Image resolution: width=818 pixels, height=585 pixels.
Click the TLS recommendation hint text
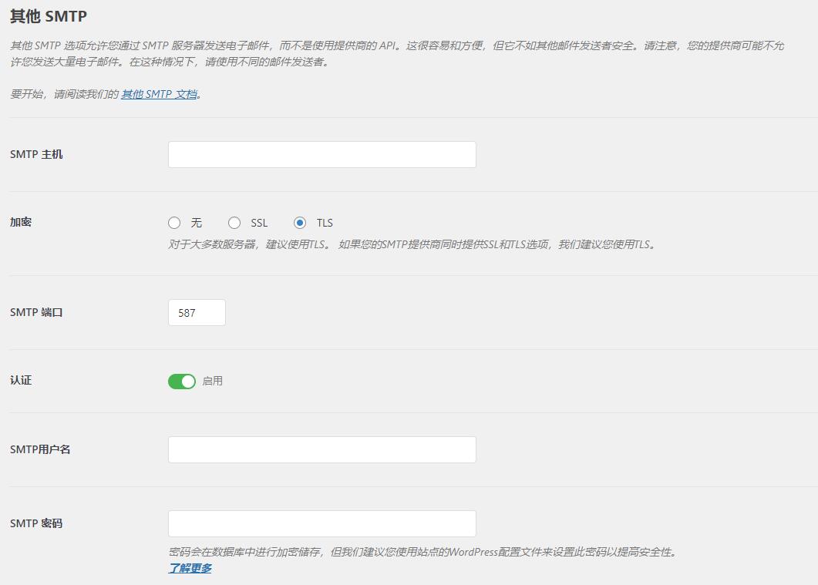[x=412, y=244]
